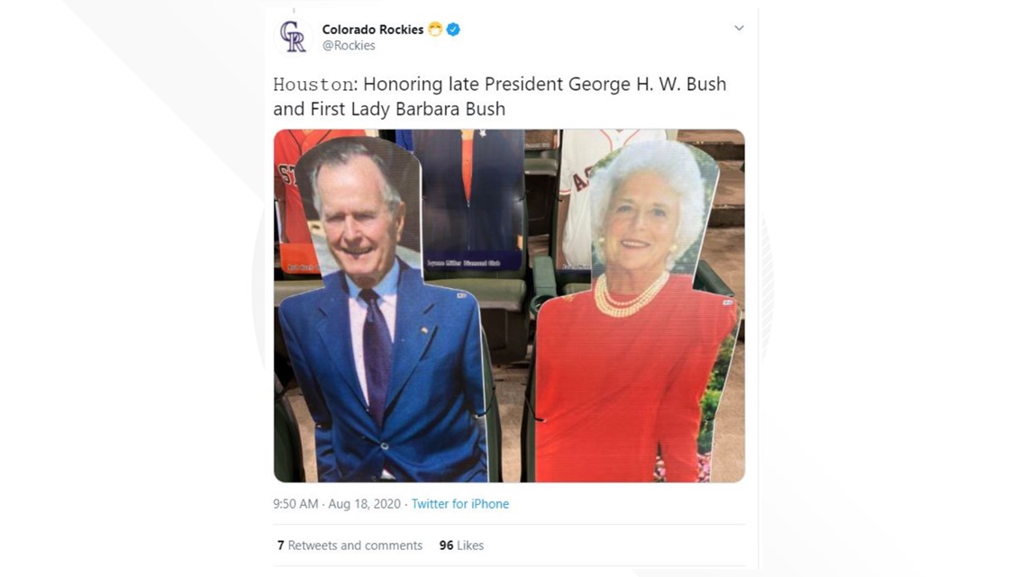Open the tweet's attached photo
Image resolution: width=1027 pixels, height=577 pixels.
[509, 305]
